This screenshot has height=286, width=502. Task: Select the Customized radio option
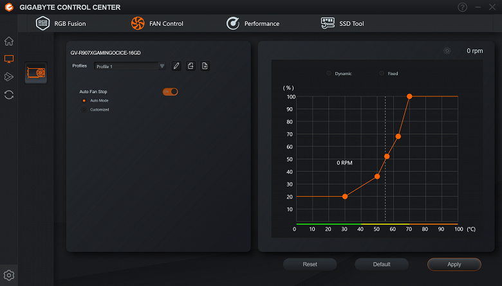pyautogui.click(x=84, y=109)
